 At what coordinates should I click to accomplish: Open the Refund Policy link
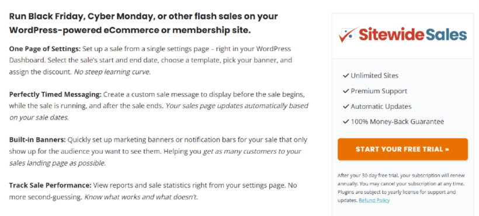coord(374,200)
